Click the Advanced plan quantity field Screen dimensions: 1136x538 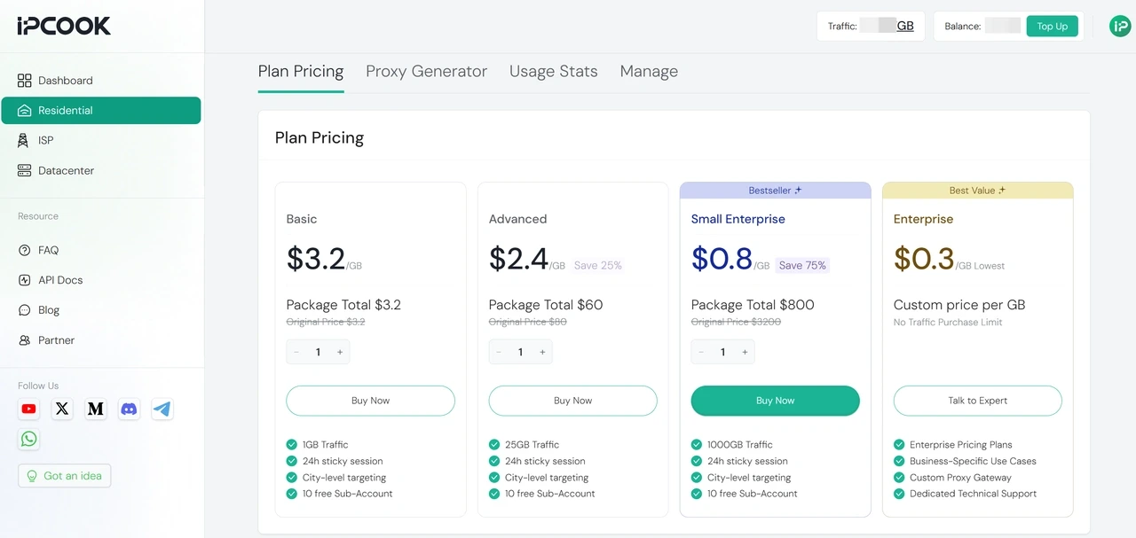[520, 352]
